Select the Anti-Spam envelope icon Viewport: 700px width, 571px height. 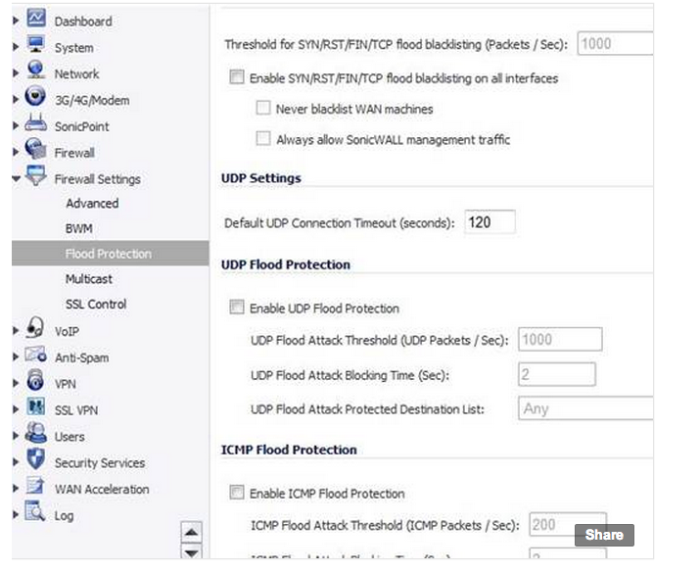[x=35, y=355]
